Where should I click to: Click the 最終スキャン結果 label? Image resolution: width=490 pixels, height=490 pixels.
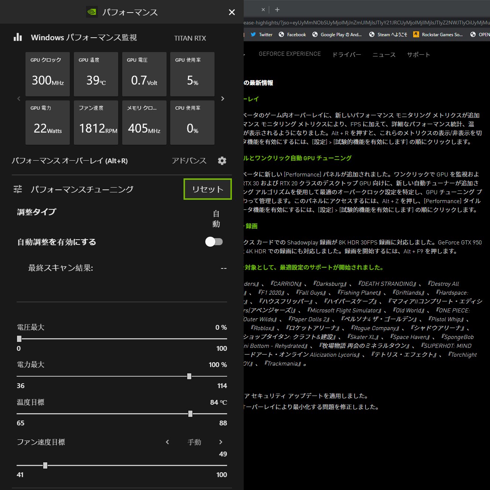(61, 268)
